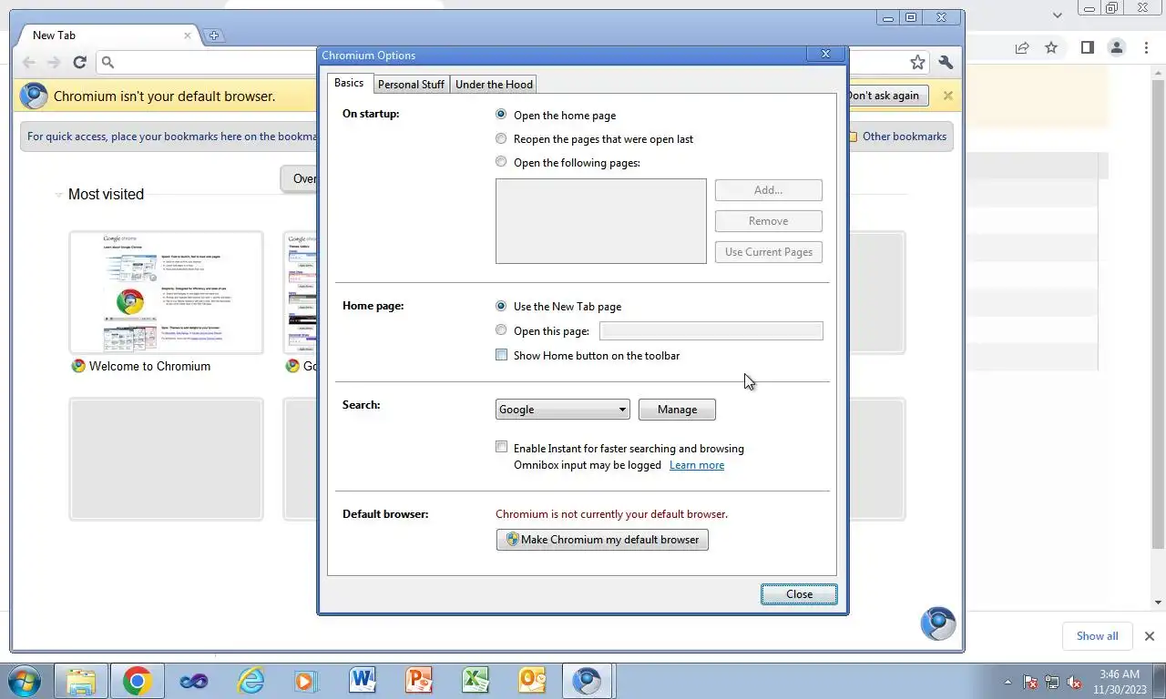Close the New Tab tab
This screenshot has height=699, width=1166.
tap(188, 35)
